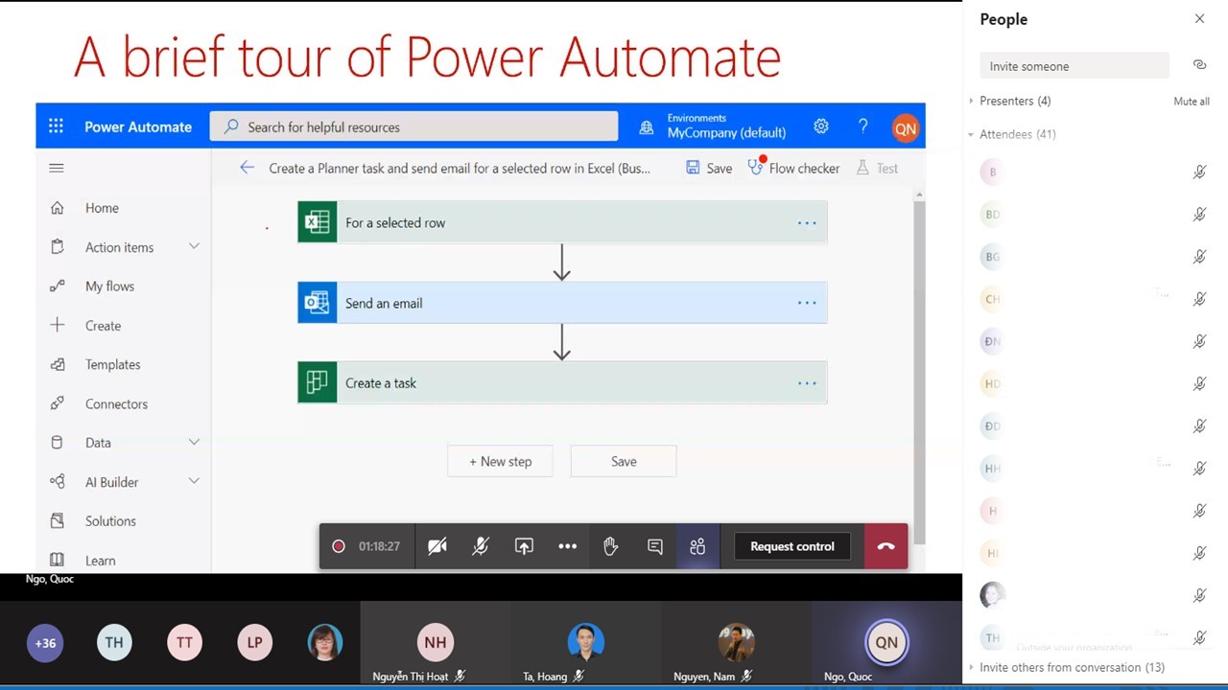Viewport: 1228px width, 690px height.
Task: Show the meeting conversation chat
Action: pos(655,546)
